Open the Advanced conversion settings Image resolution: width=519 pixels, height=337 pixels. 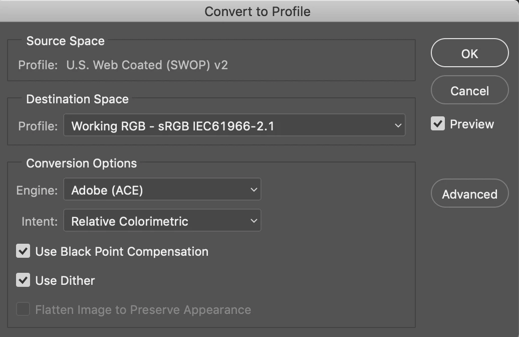(x=469, y=194)
